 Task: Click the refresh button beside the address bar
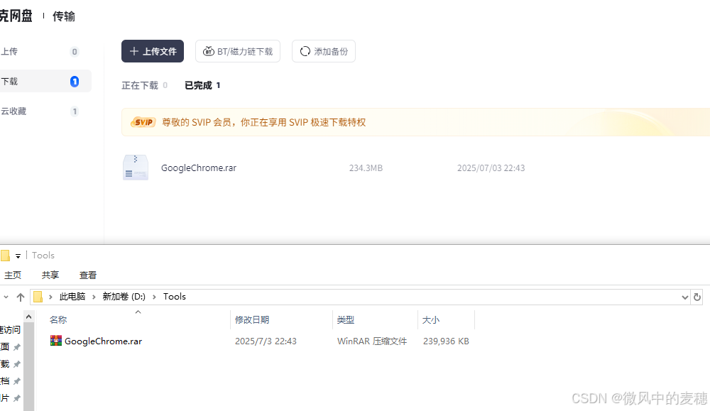pyautogui.click(x=697, y=297)
